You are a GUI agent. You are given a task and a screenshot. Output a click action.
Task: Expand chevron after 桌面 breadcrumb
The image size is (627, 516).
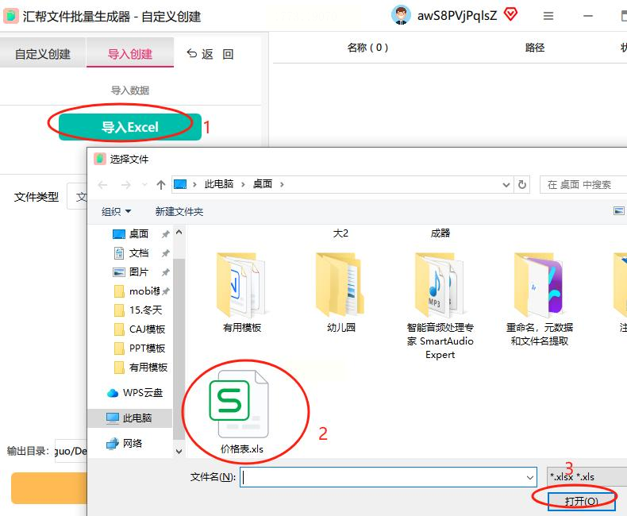click(x=282, y=184)
